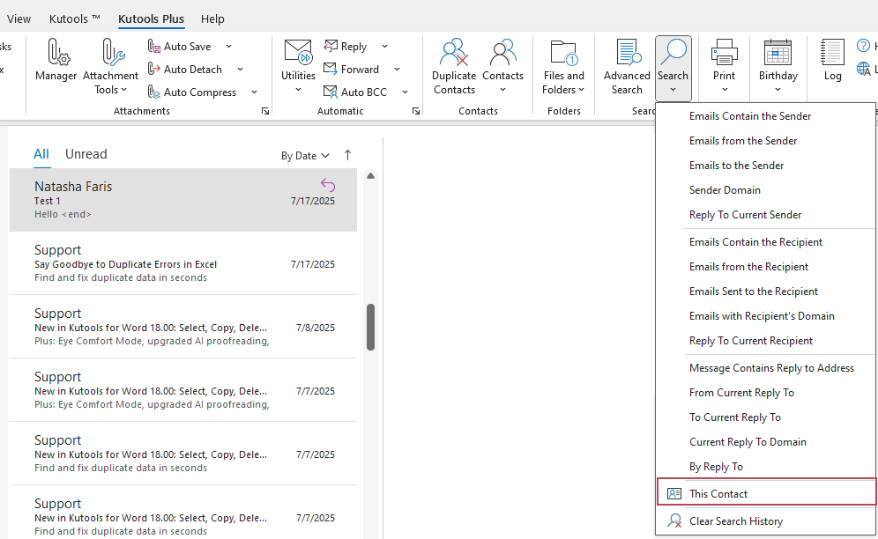Expand the Auto Detach dropdown arrow
The width and height of the screenshot is (878, 539).
coord(240,70)
